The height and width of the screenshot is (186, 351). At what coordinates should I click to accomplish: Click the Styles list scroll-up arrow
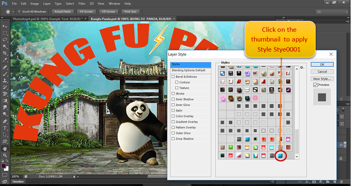pyautogui.click(x=297, y=69)
